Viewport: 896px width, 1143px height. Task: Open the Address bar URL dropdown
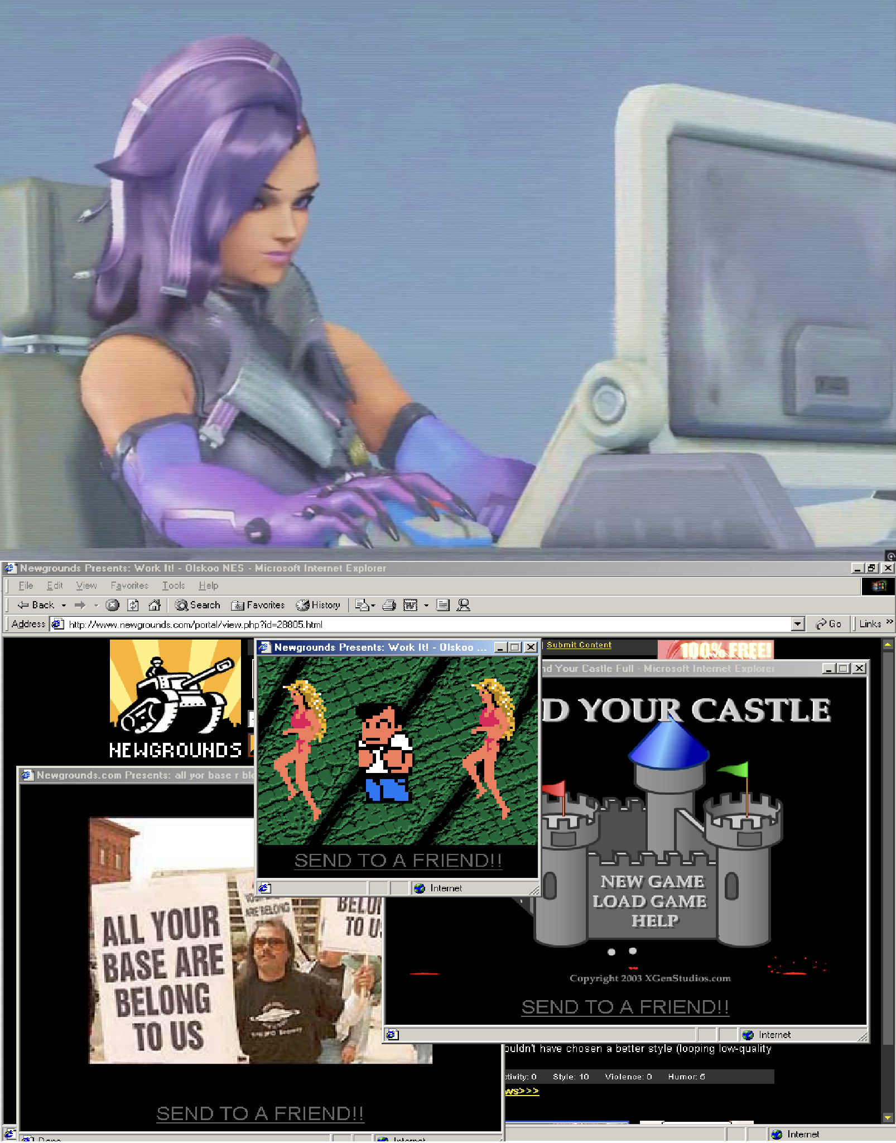(x=798, y=624)
